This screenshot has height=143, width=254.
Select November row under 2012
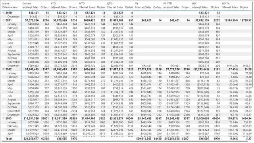(13, 111)
